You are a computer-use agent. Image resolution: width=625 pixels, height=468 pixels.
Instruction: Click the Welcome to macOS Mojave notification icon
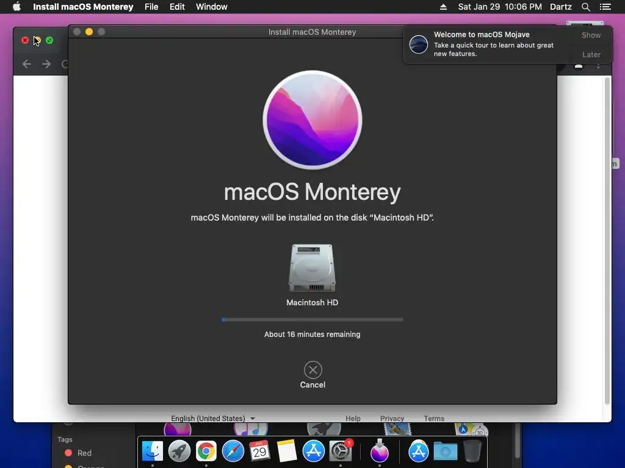(419, 44)
